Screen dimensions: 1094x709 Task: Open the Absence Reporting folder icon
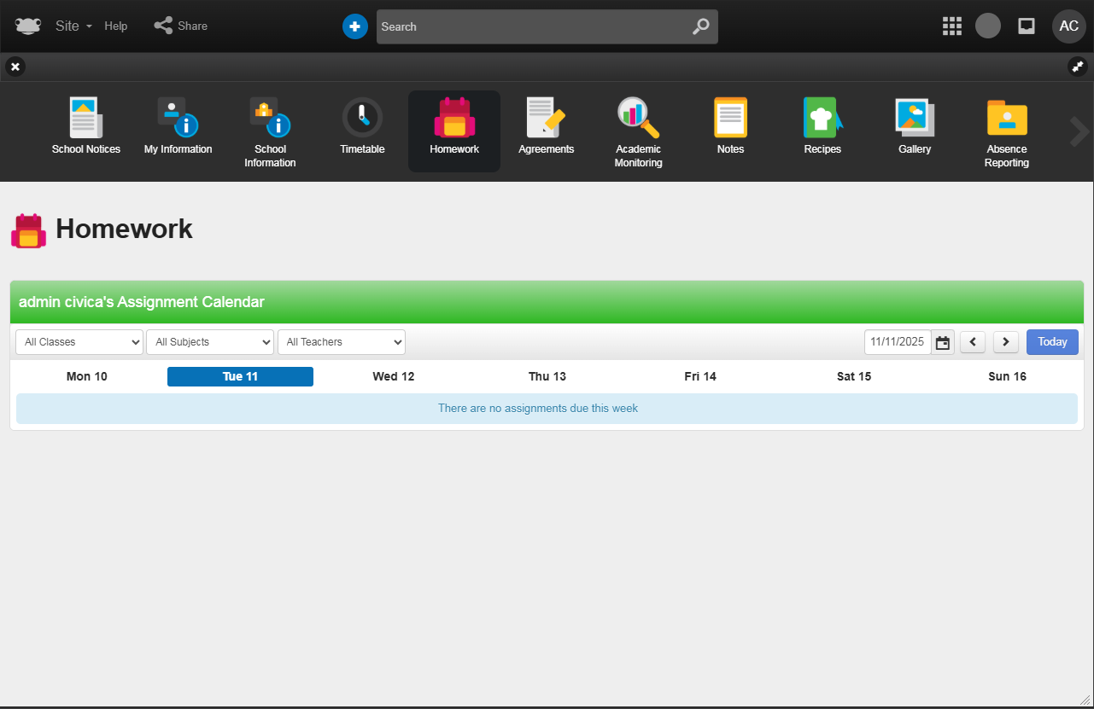[1006, 118]
